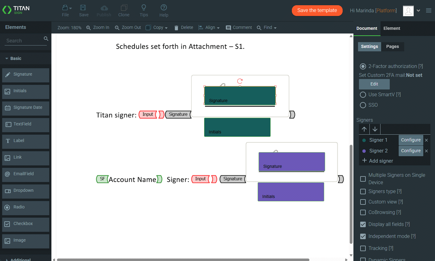The height and width of the screenshot is (261, 435).
Task: Enable the CoBrowsing checkbox
Action: [x=363, y=212]
